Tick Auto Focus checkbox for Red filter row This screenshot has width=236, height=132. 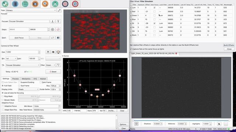click(x=155, y=11)
